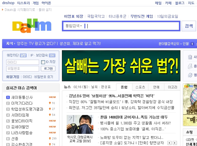The height and width of the screenshot is (146, 197).
Task: Open 노래방 도우미 없는 지역 headline
Action: (x=132, y=138)
